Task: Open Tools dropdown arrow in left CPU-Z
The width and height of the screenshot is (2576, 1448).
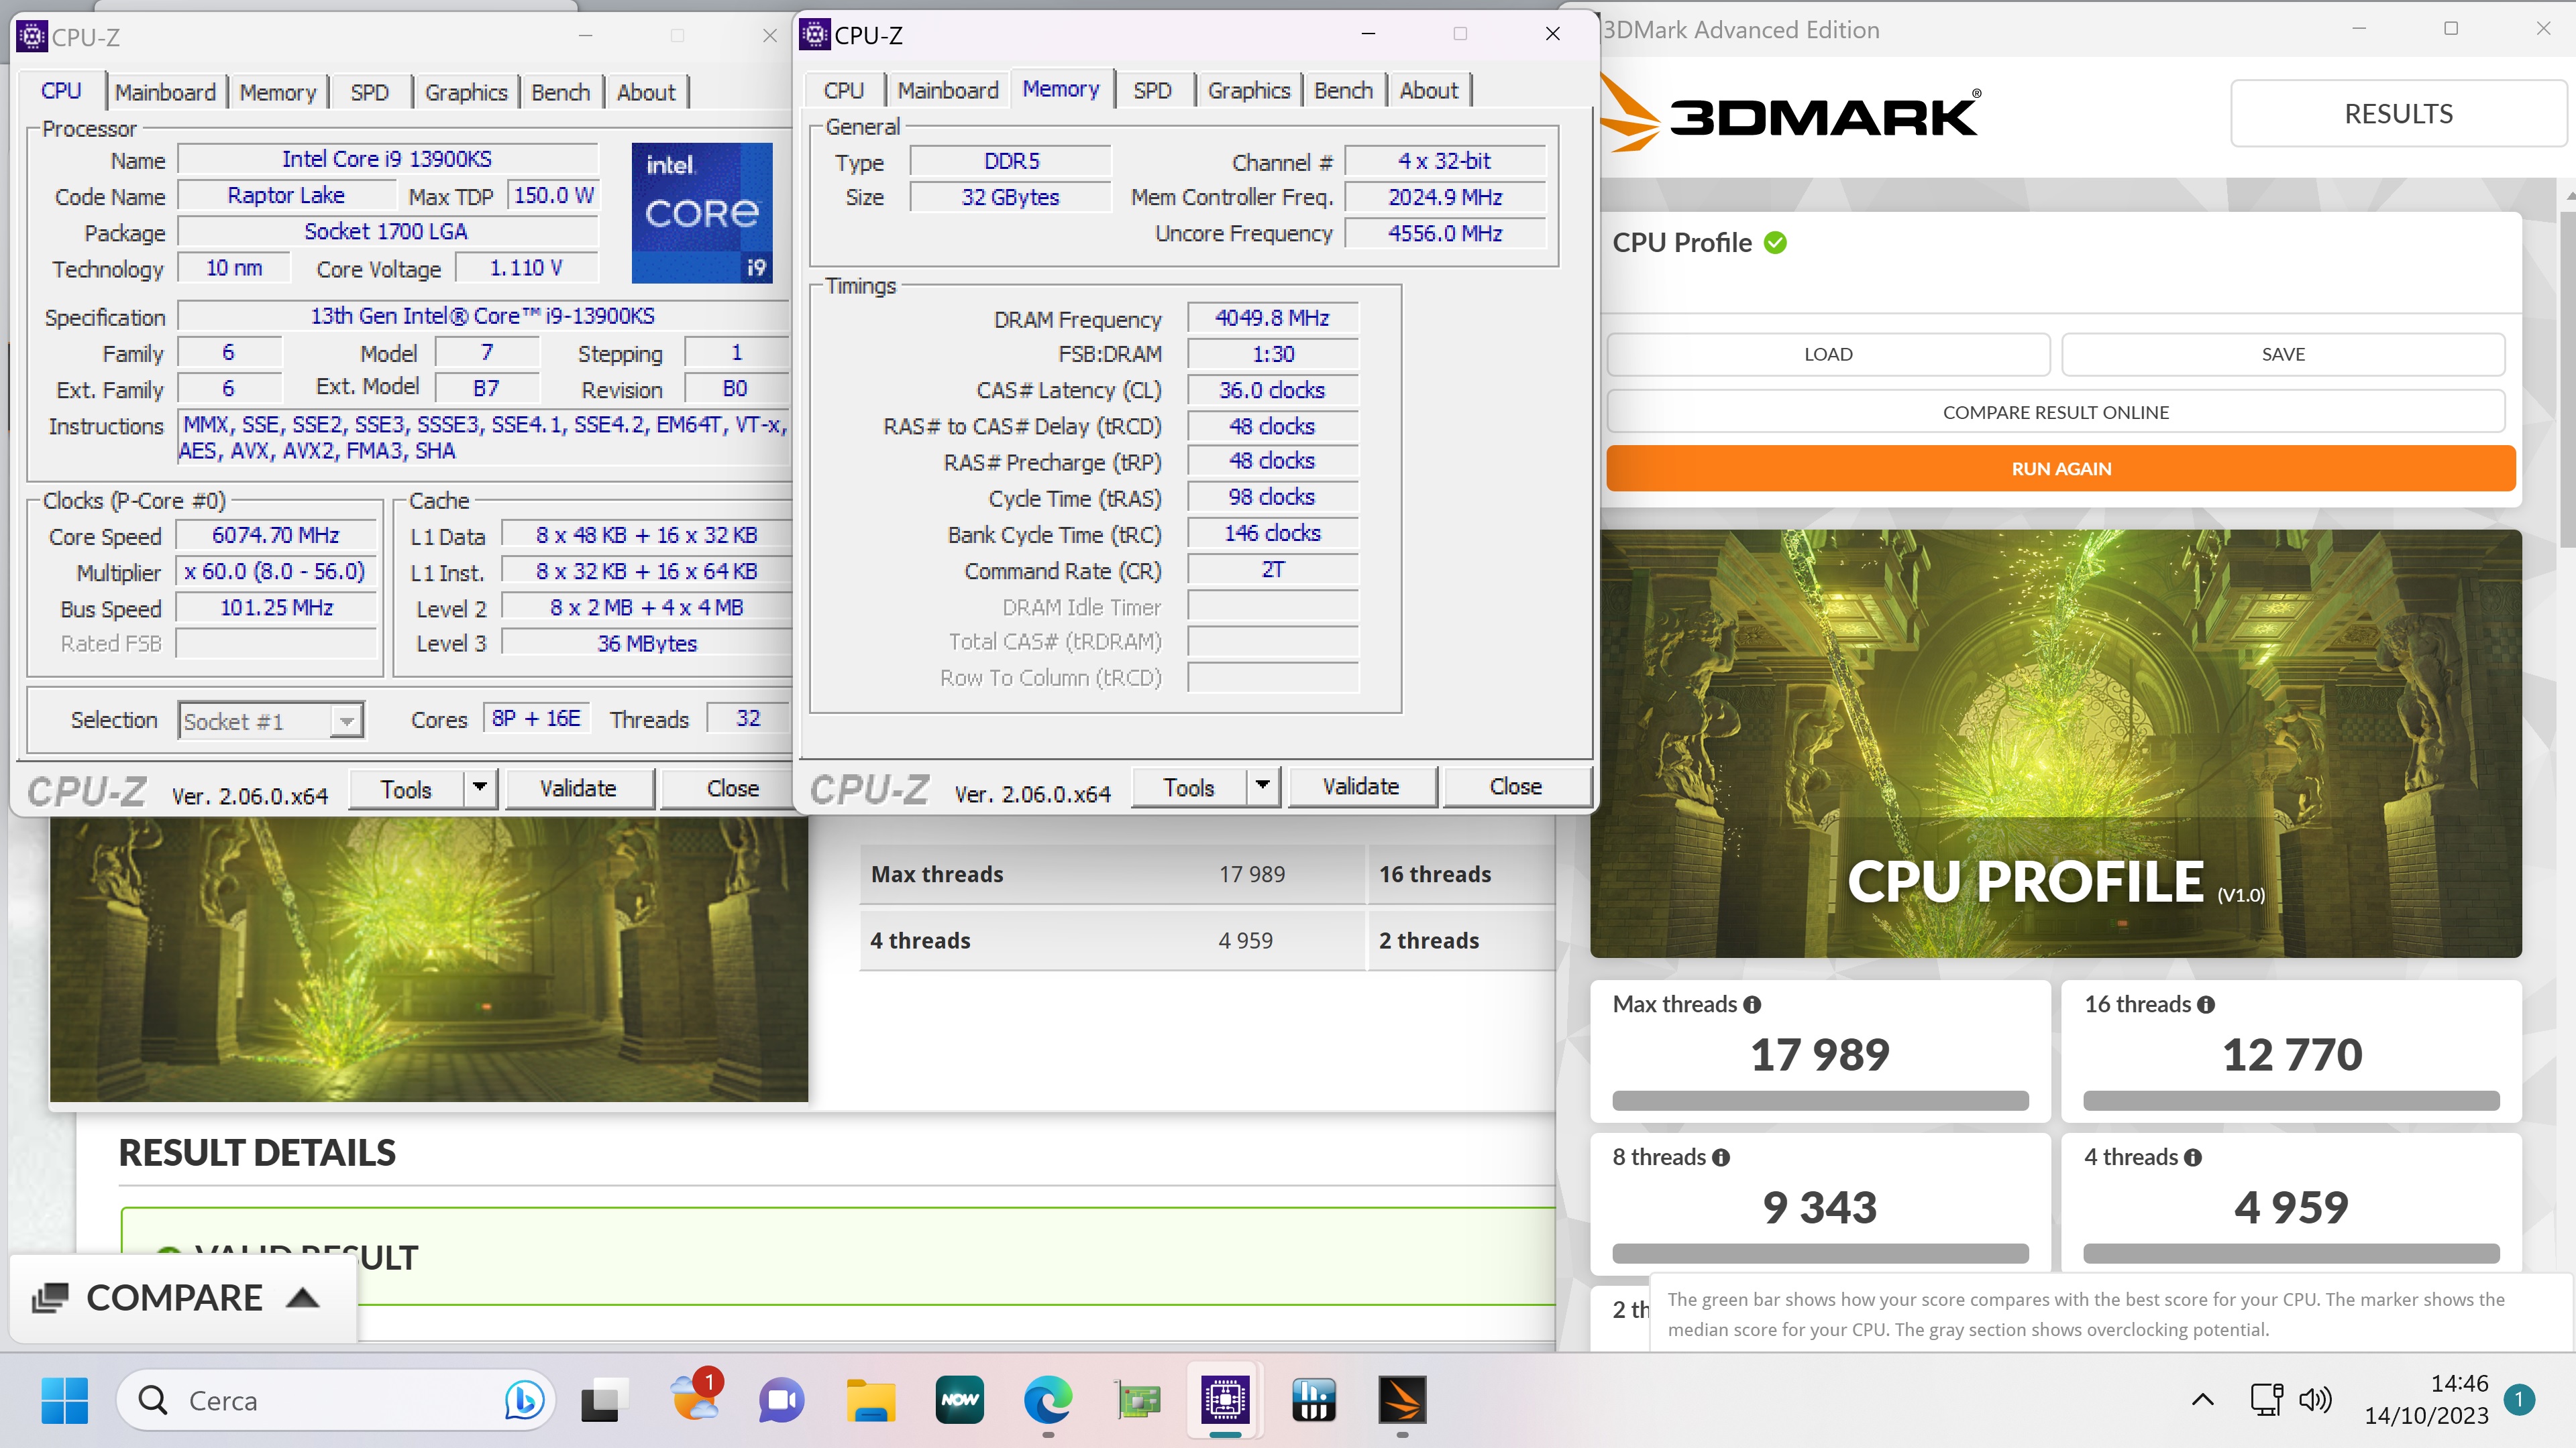Action: coord(480,788)
